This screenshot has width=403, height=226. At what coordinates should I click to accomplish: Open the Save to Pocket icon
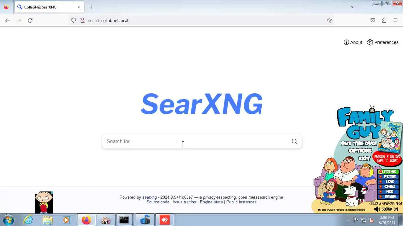(373, 20)
